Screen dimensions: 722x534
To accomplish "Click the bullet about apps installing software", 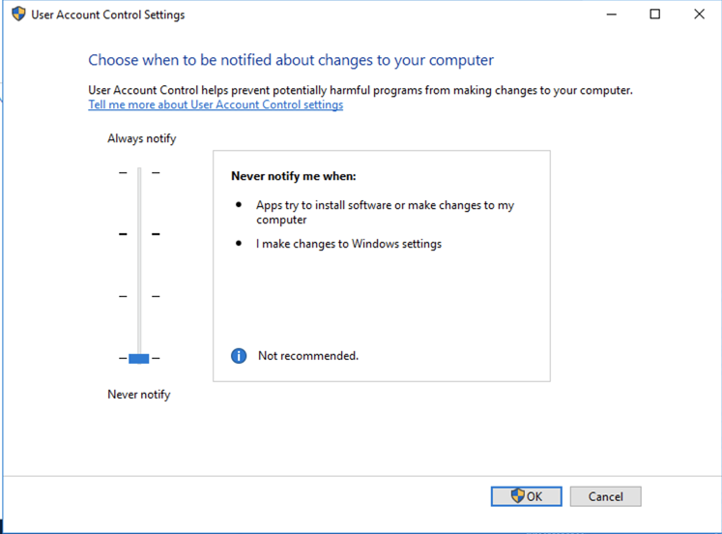I will [387, 212].
